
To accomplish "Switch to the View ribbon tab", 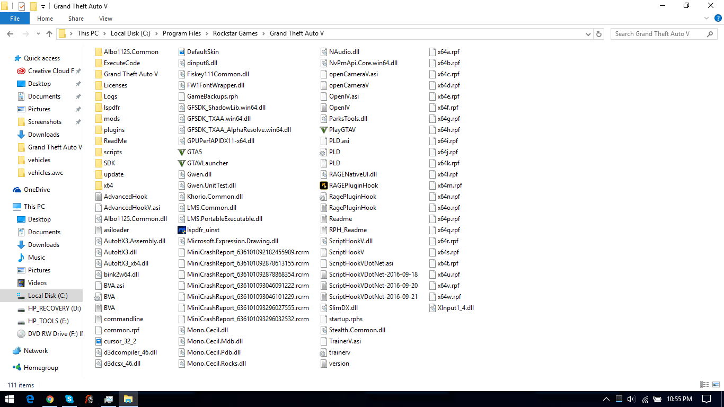I will [x=106, y=19].
